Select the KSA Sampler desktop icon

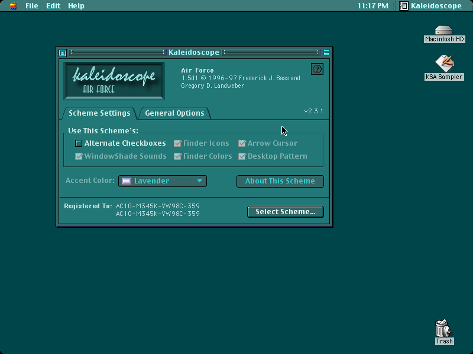[x=444, y=68]
